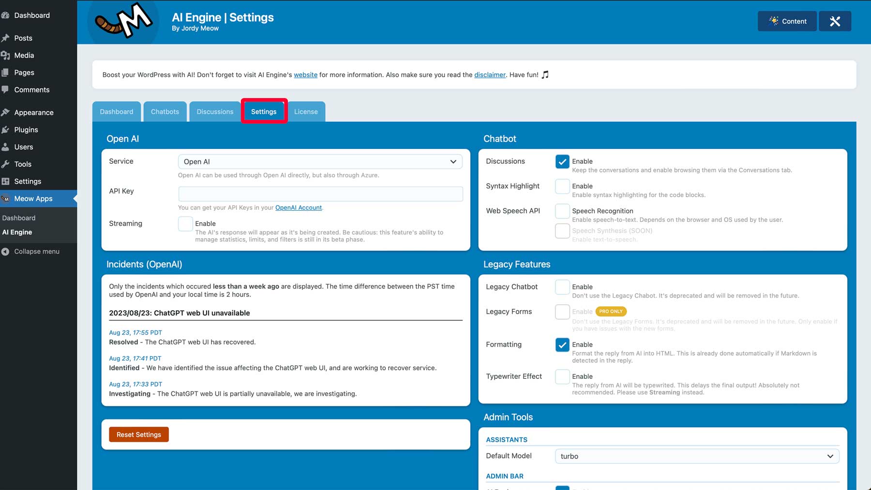This screenshot has height=490, width=871.
Task: Open Users in the admin sidebar
Action: point(23,147)
